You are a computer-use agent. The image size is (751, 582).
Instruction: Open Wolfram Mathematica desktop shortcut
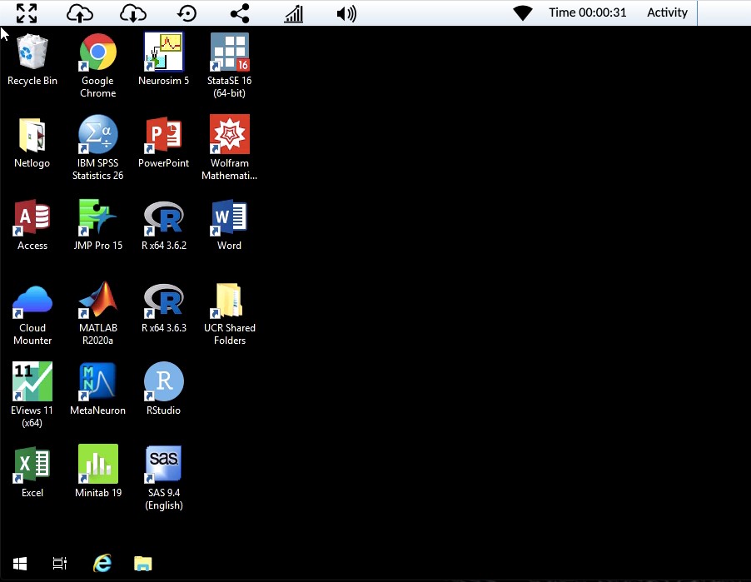tap(230, 135)
